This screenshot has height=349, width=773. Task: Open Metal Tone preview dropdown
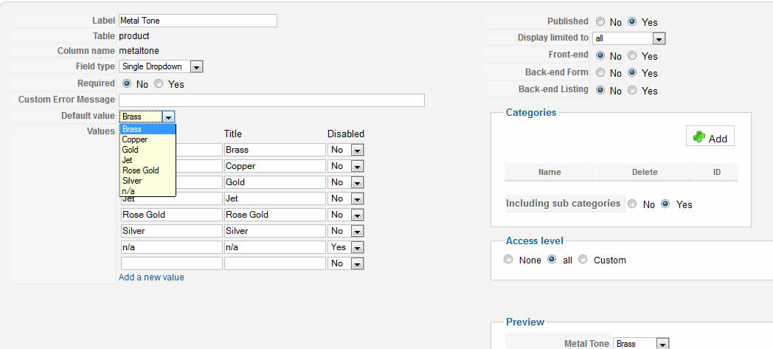click(x=662, y=344)
